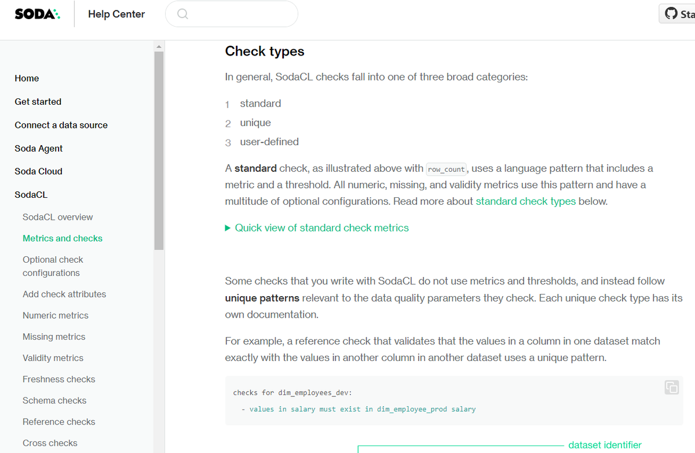The width and height of the screenshot is (695, 453).
Task: Open Add check attributes page
Action: pyautogui.click(x=64, y=294)
